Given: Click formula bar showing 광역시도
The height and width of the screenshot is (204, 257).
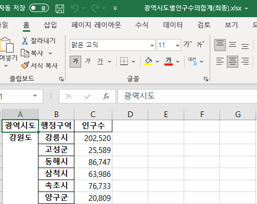Looking at the screenshot, I should 187,96.
